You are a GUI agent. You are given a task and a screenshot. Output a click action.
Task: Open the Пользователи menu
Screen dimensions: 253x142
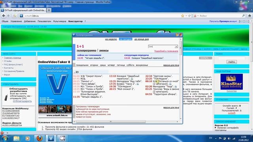pos(44,21)
